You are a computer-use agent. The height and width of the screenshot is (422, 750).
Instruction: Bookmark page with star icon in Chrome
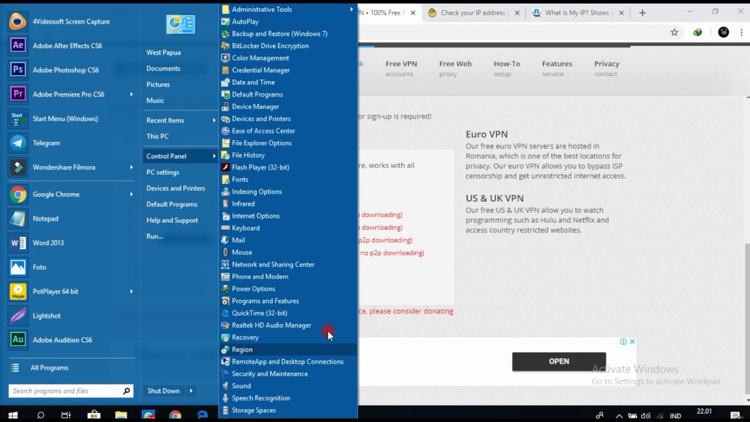(674, 33)
